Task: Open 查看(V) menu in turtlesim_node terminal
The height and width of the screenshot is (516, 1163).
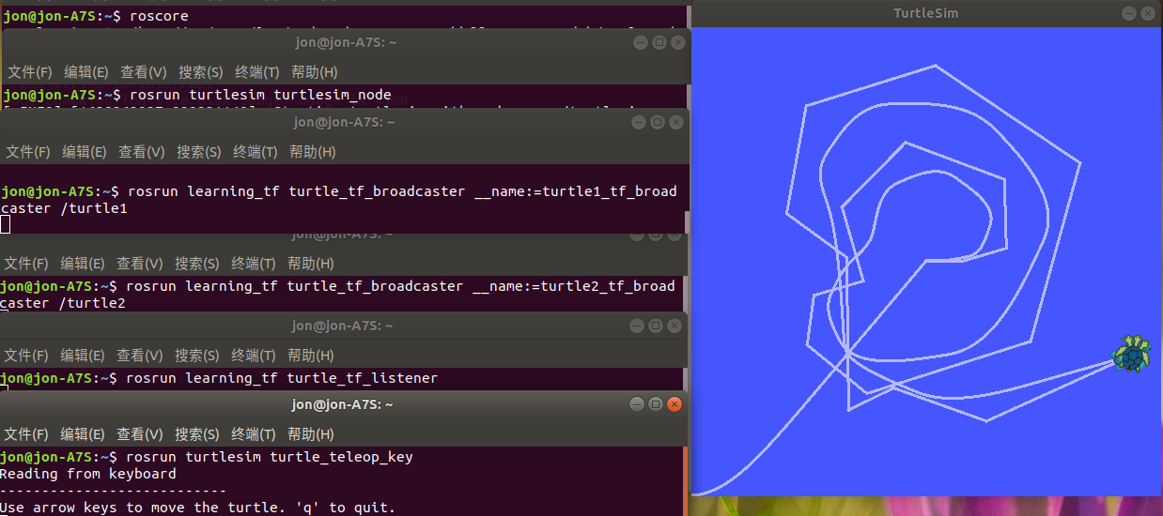Action: 143,72
